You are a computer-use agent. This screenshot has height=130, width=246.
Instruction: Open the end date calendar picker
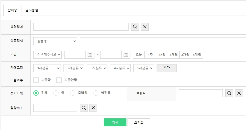(126, 55)
